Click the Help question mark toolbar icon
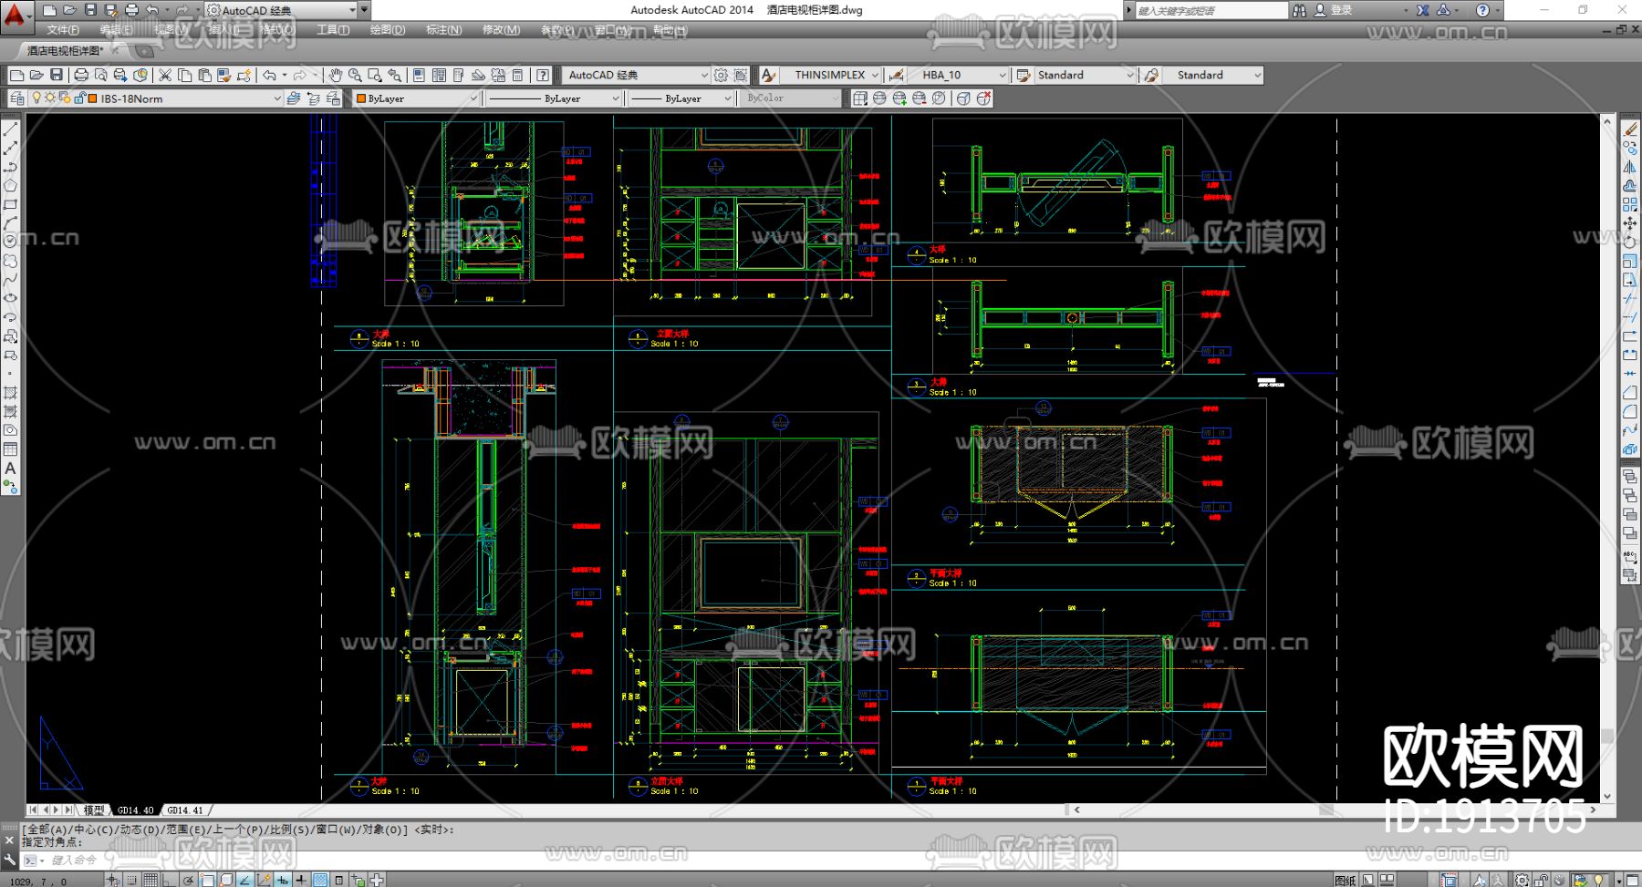 (x=543, y=75)
